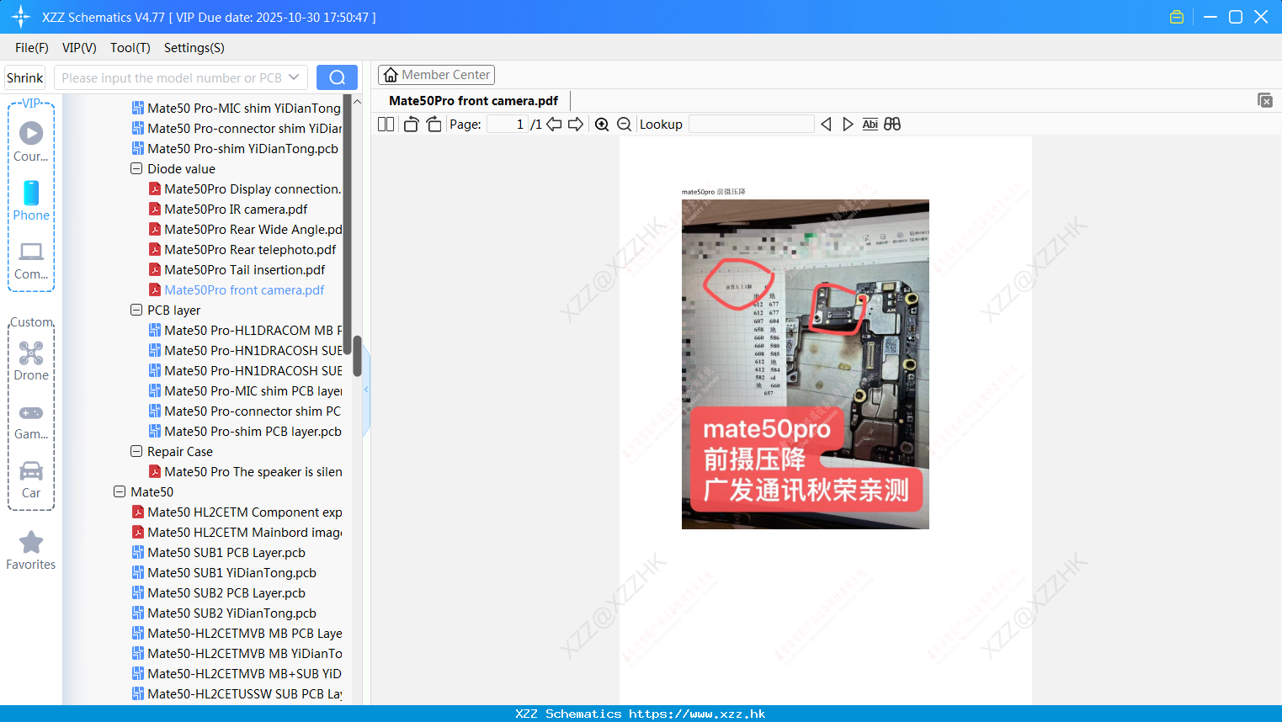Screen dimensions: 1282x722
Task: Select the Mate50Pro front camera.pdf tab
Action: 473,100
